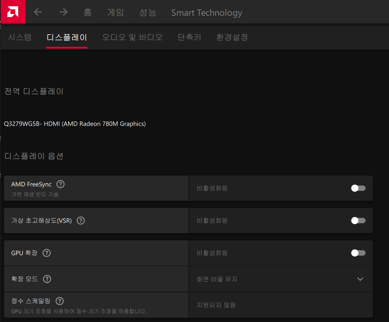
Task: Open help icon for AMD FreeSync
Action: click(60, 184)
